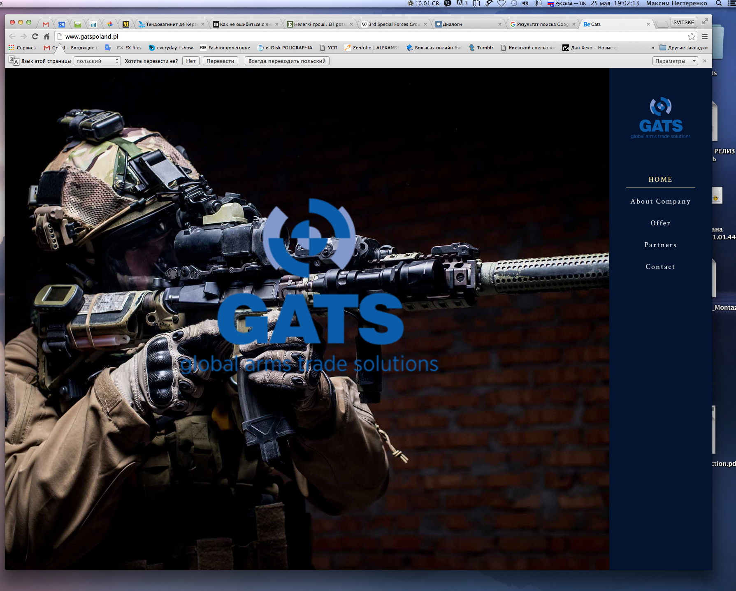The image size is (736, 591).
Task: Open the Tumblr bookmark
Action: tap(481, 48)
